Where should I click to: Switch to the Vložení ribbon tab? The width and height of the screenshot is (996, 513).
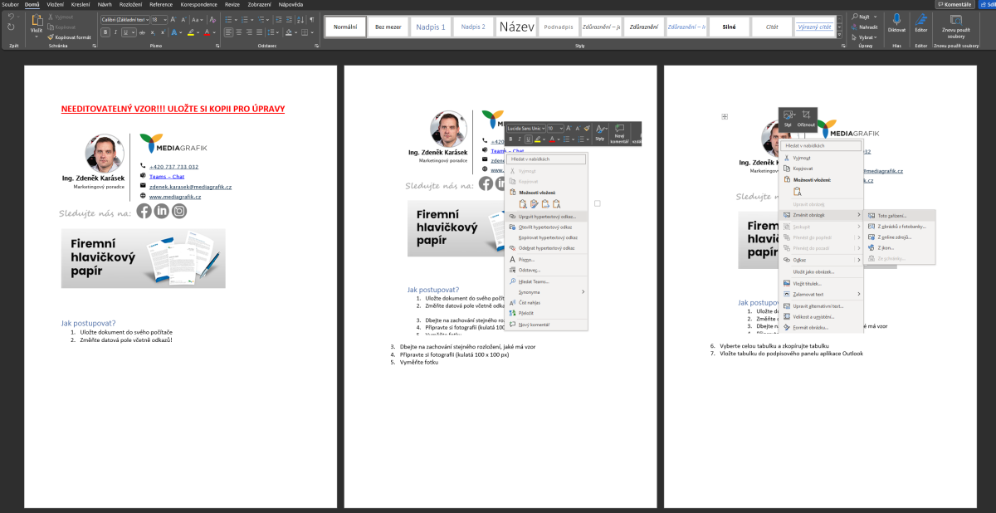pos(56,4)
